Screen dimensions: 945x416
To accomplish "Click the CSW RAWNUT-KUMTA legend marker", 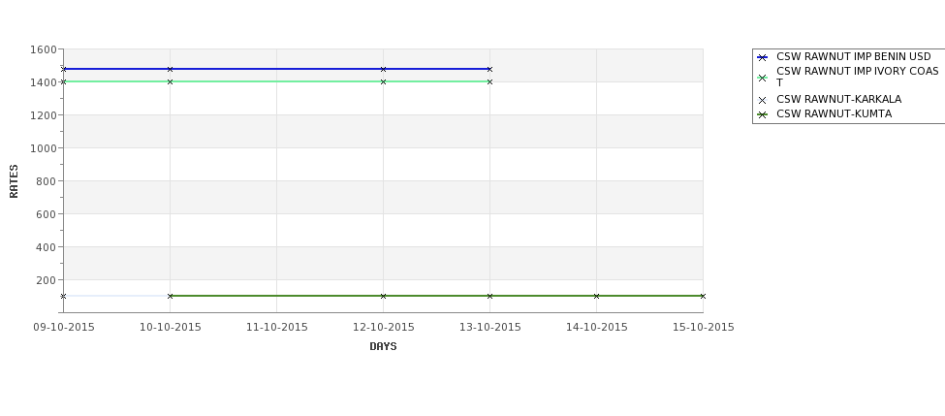I will coord(762,114).
